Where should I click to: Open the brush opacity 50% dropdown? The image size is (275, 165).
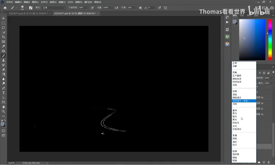(87, 8)
